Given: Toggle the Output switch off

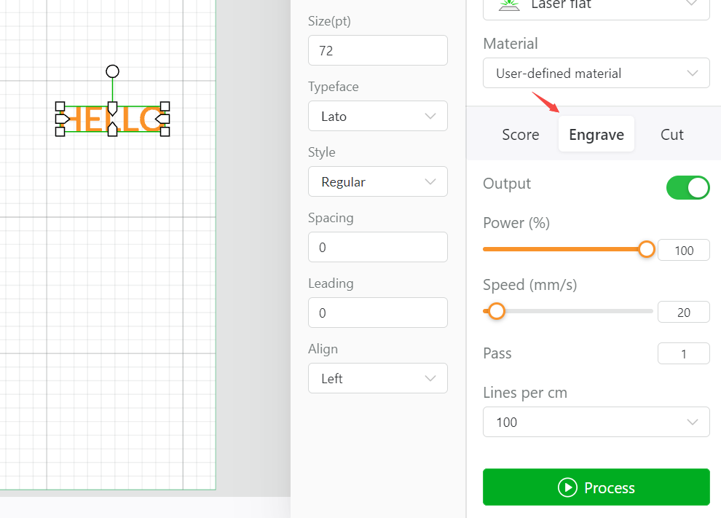Looking at the screenshot, I should click(x=687, y=187).
